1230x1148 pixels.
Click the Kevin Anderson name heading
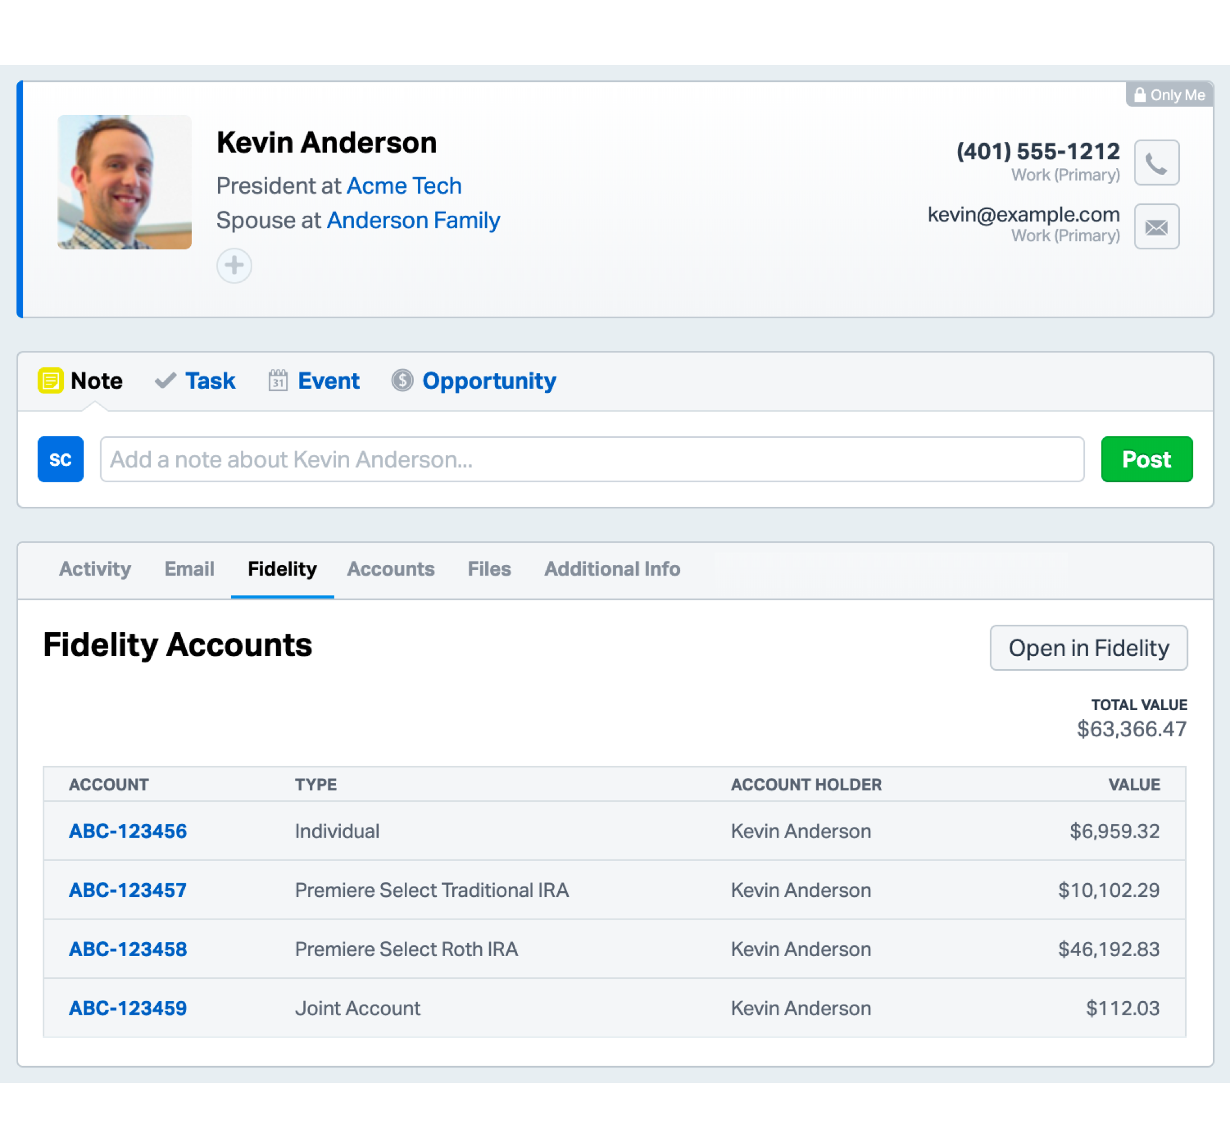pos(327,142)
